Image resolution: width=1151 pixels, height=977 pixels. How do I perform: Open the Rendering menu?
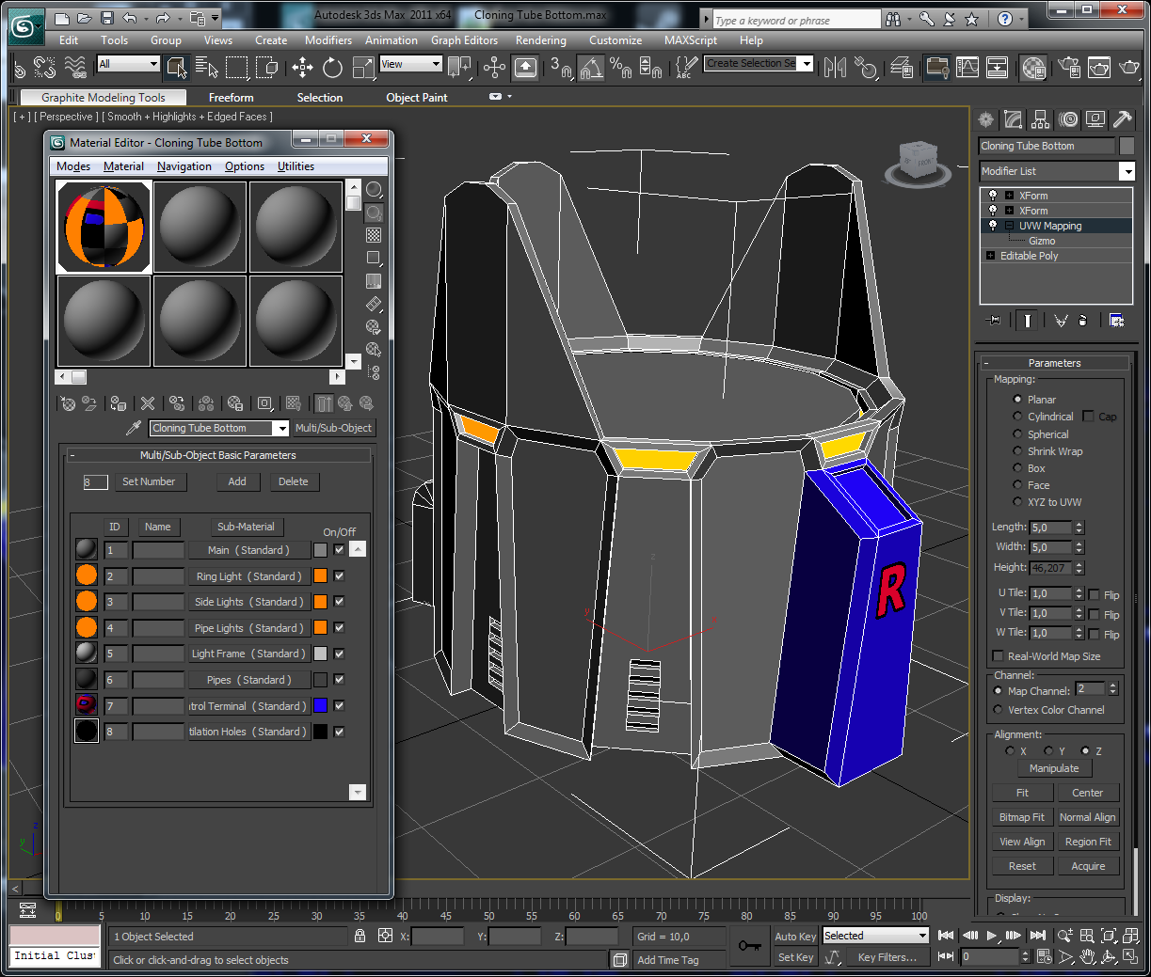540,40
